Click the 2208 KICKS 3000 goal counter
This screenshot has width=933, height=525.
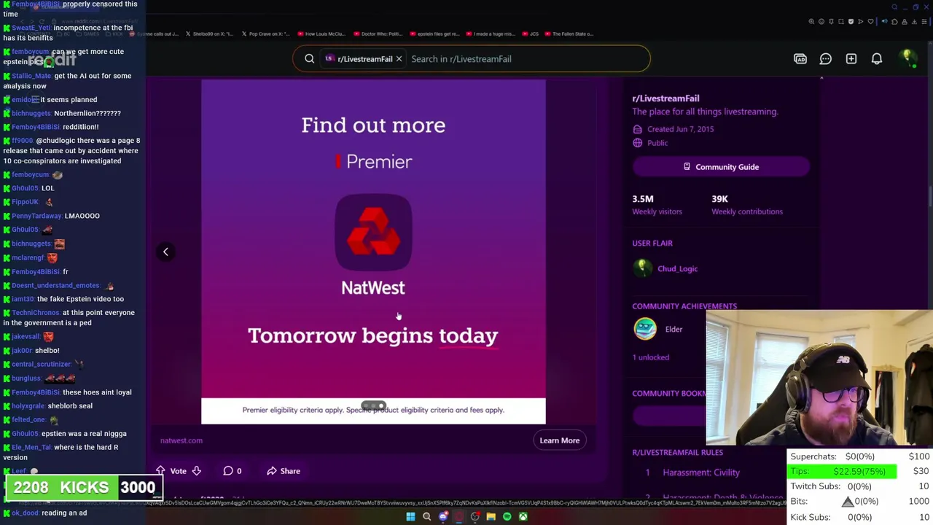pyautogui.click(x=84, y=488)
